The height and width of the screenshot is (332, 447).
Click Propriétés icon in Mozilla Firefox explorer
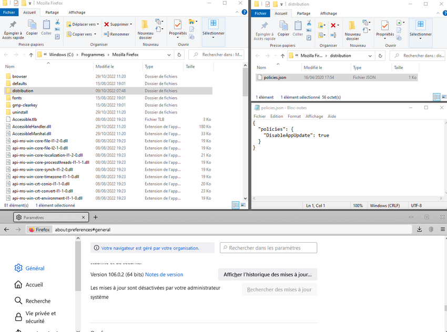178,25
